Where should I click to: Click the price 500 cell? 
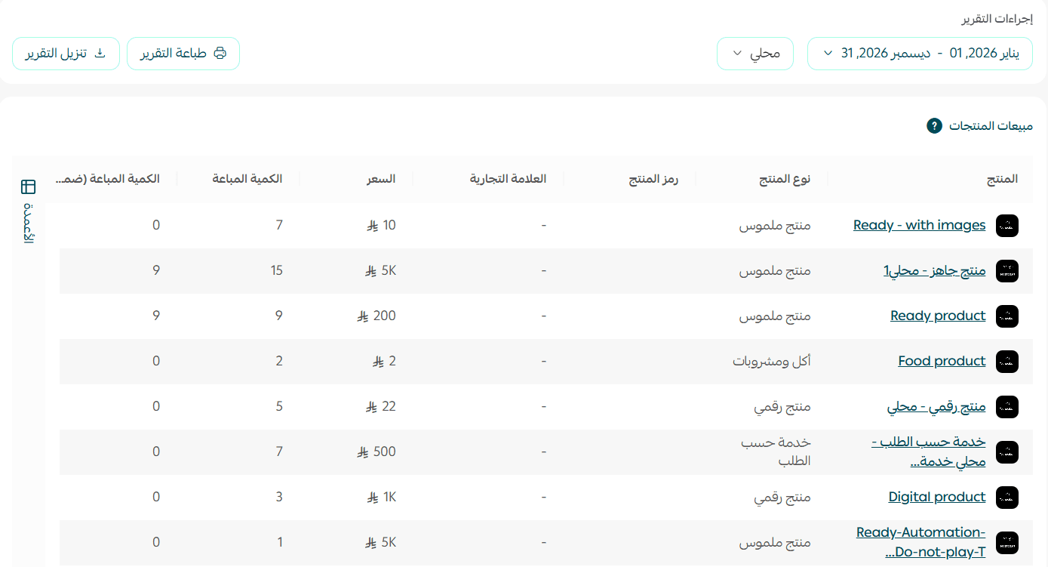point(376,451)
